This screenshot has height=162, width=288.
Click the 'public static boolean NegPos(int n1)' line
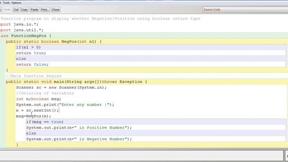(x=54, y=41)
